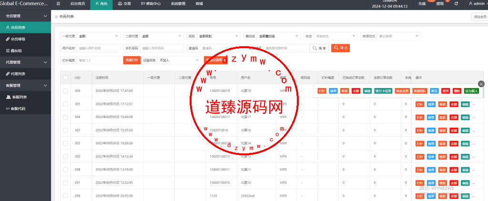
Task: Focus the 用户名称 input field
Action: point(98,48)
